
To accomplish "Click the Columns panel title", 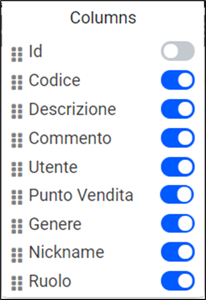I will pos(103,18).
